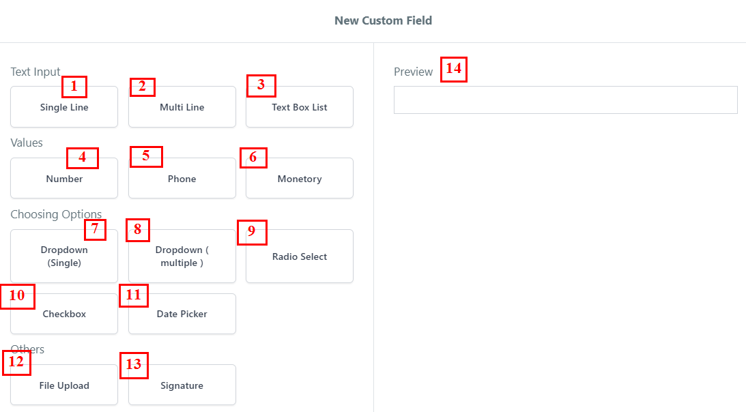Pick the Text Box List option
746x412 pixels.
pyautogui.click(x=299, y=108)
